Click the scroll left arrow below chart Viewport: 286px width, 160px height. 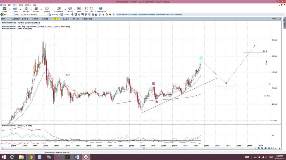(x=2, y=148)
